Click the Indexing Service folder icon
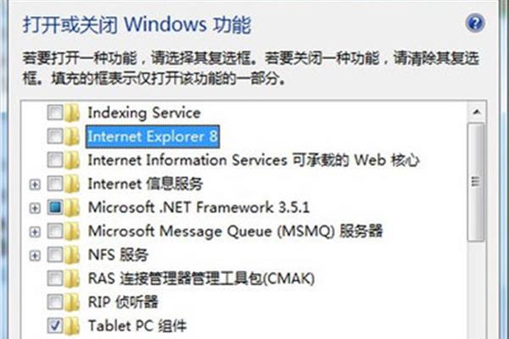 pos(72,113)
